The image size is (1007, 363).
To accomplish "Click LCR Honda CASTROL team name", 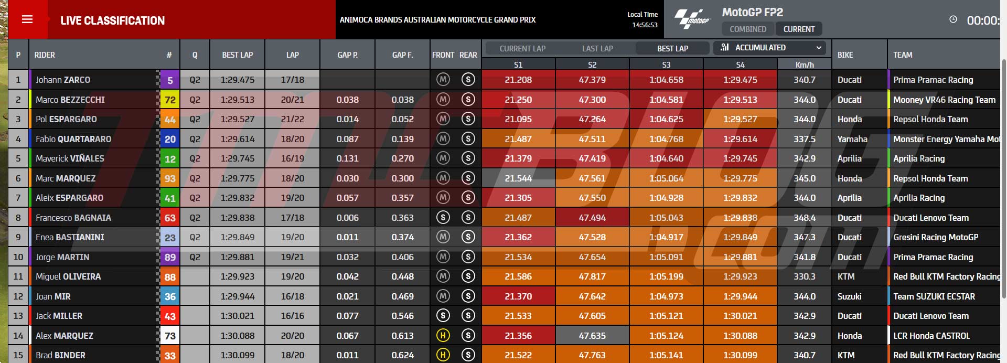I will point(931,336).
